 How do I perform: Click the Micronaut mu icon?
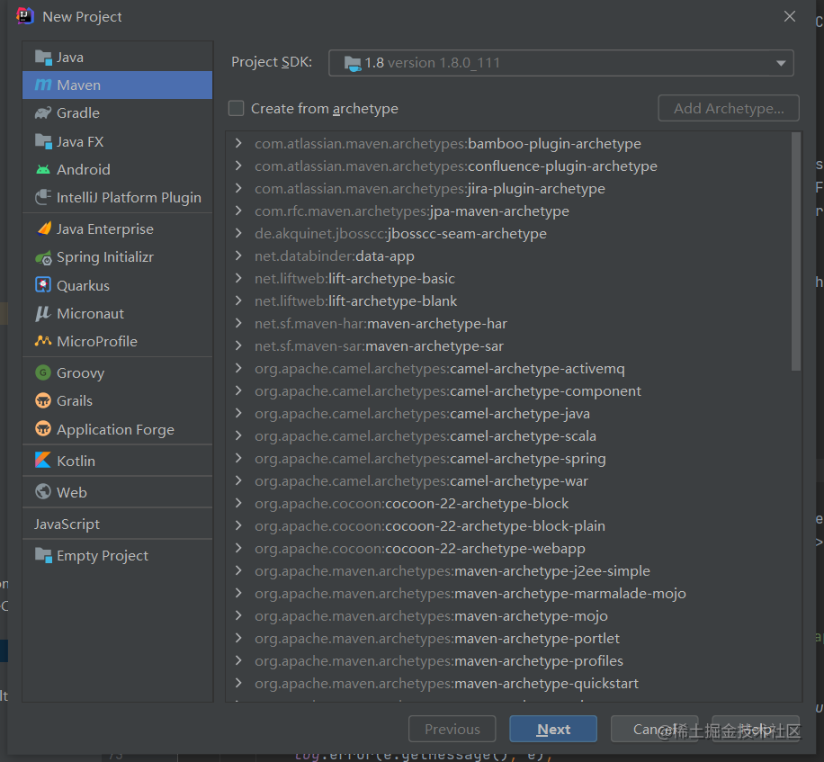tap(42, 313)
